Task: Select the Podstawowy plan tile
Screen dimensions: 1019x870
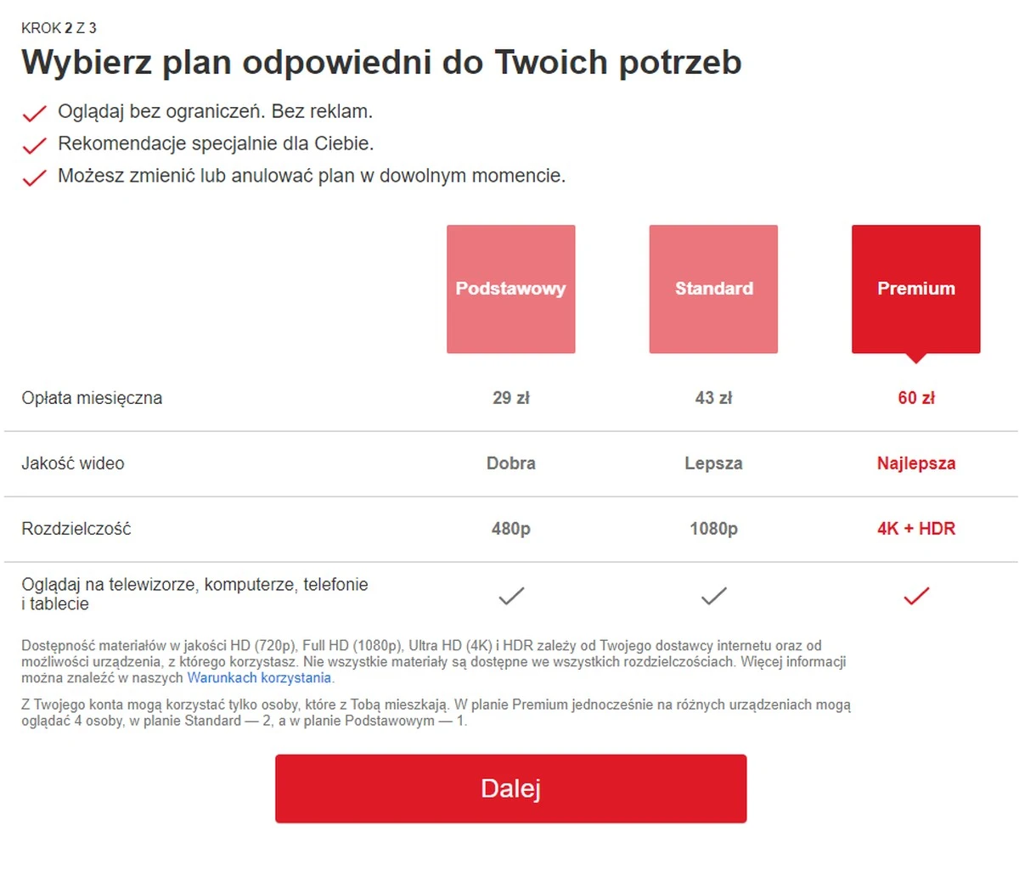Action: [510, 289]
